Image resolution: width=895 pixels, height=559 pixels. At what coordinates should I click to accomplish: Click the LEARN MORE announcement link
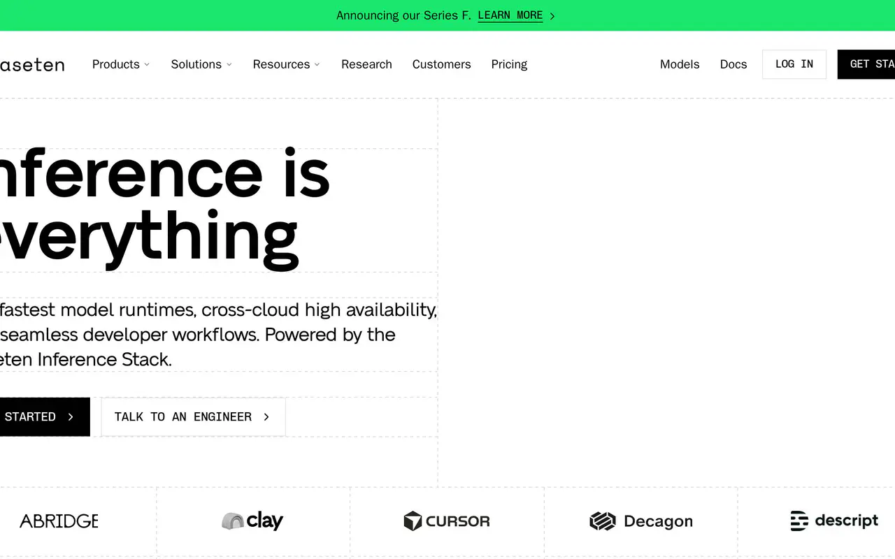pyautogui.click(x=510, y=15)
